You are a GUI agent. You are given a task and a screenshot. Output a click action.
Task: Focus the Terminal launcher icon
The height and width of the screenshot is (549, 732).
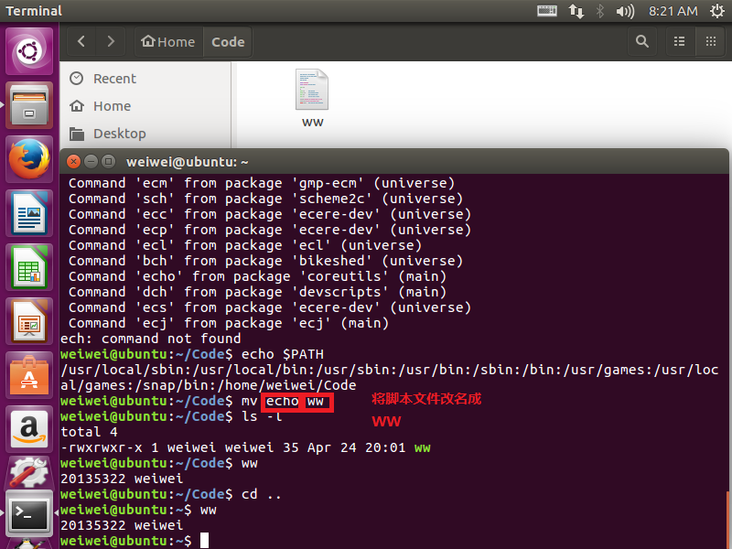point(29,513)
